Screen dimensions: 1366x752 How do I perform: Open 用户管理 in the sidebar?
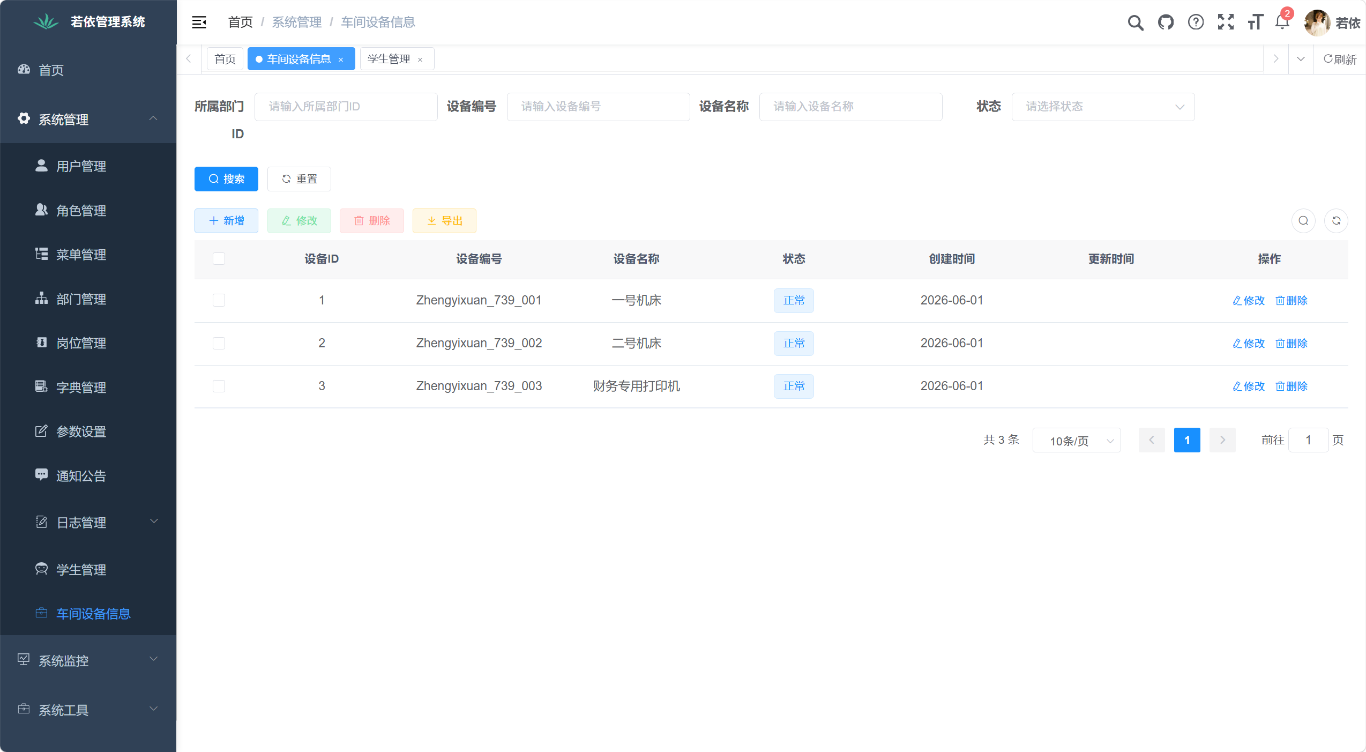(x=88, y=166)
